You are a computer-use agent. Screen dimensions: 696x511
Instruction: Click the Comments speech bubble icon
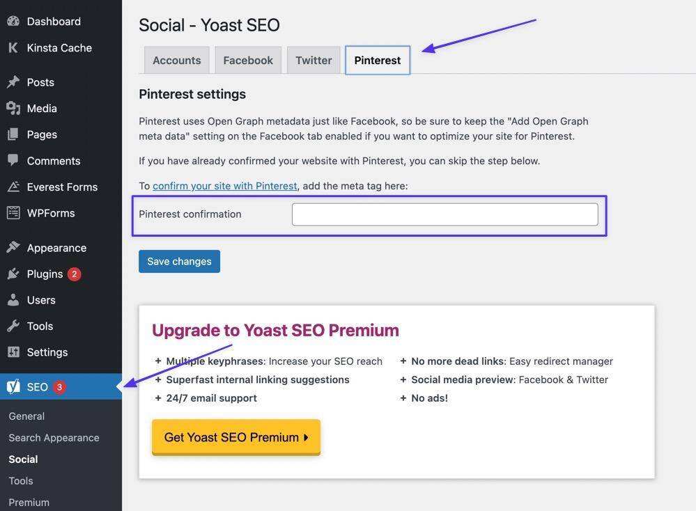pyautogui.click(x=13, y=160)
